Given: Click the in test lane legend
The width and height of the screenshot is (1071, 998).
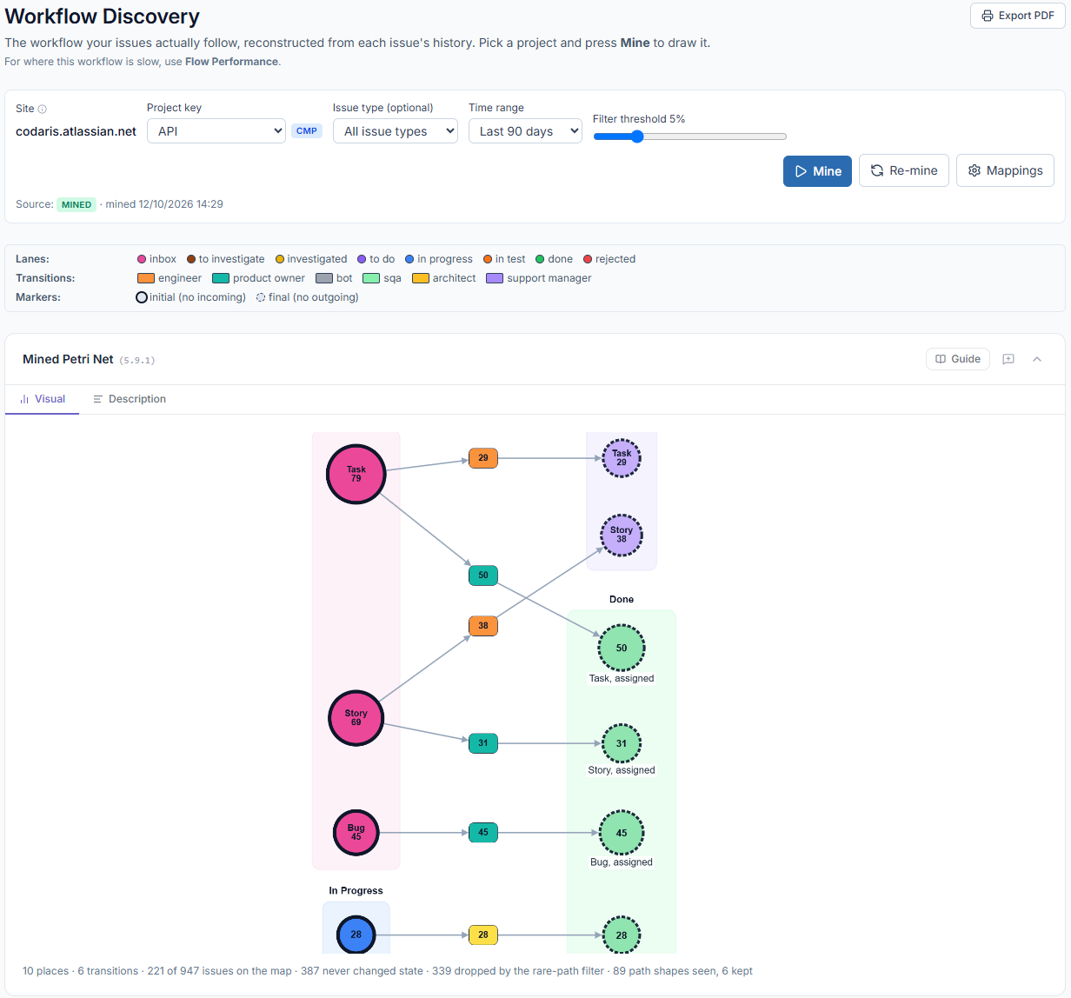Looking at the screenshot, I should pyautogui.click(x=504, y=259).
